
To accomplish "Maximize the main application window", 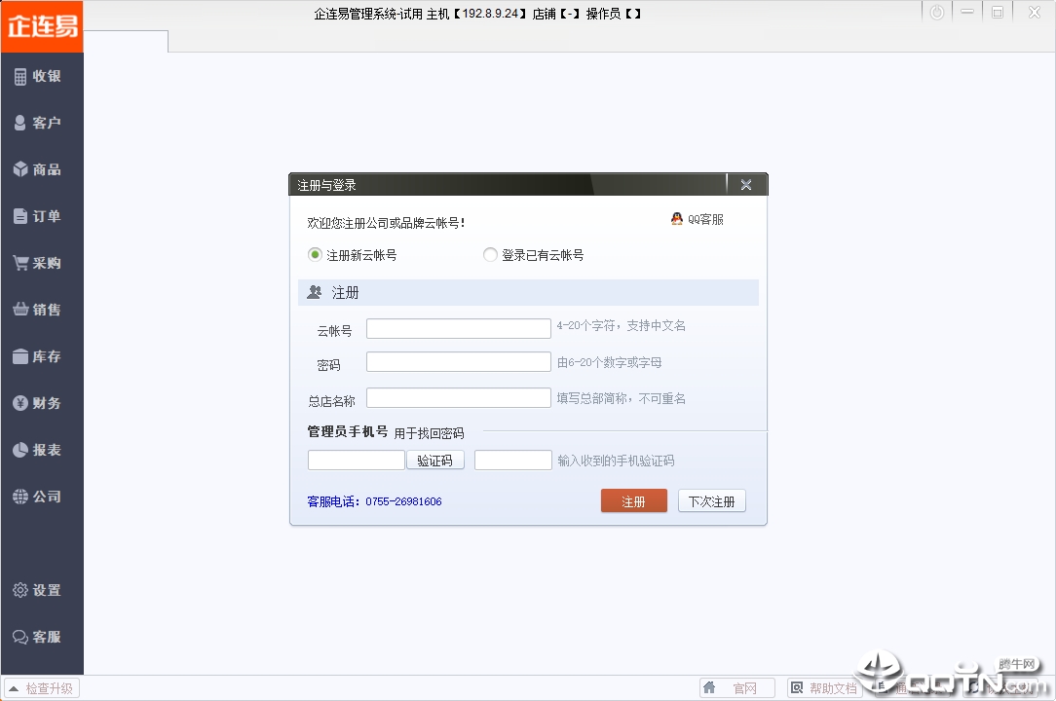I will point(998,12).
